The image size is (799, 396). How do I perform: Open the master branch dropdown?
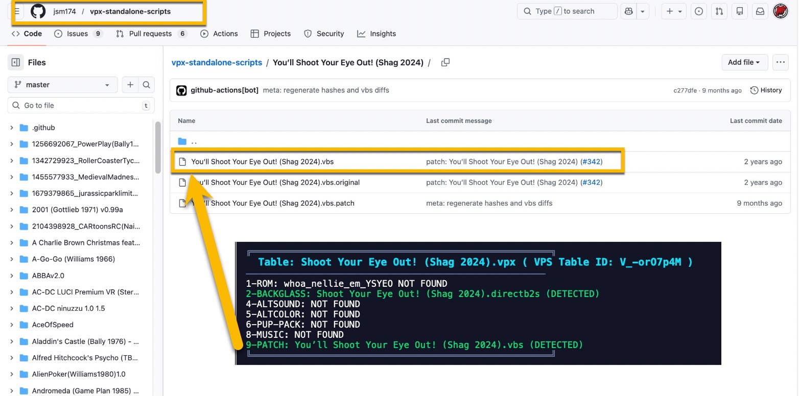tap(62, 85)
